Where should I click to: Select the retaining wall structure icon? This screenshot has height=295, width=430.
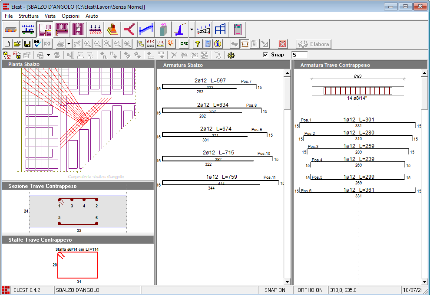180,29
